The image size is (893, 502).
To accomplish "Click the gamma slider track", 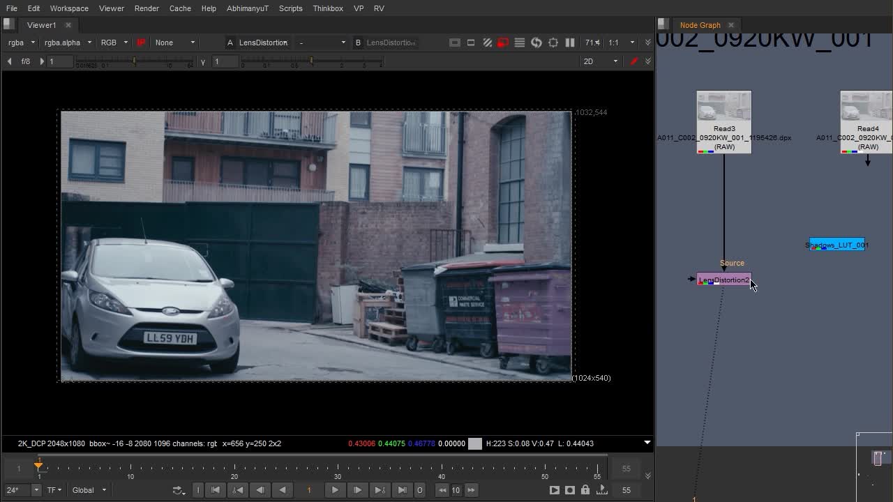I will point(311,63).
